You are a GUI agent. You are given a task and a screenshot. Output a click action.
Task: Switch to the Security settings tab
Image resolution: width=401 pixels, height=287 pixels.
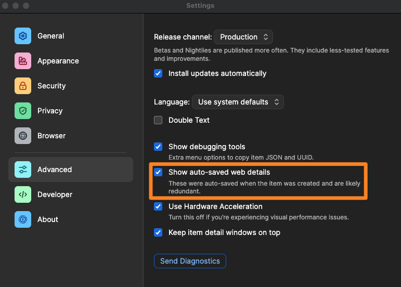tap(51, 86)
